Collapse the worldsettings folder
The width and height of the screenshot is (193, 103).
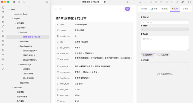tap(18, 64)
